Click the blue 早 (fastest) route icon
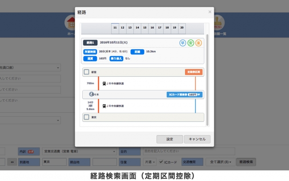 [182, 43]
